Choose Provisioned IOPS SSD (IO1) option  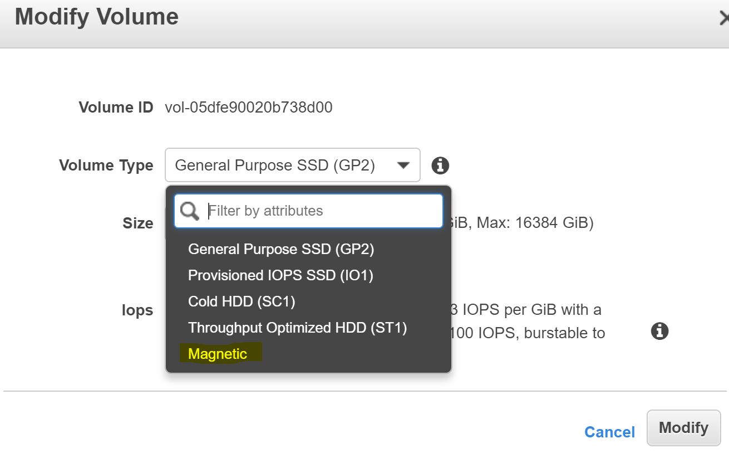(x=280, y=275)
